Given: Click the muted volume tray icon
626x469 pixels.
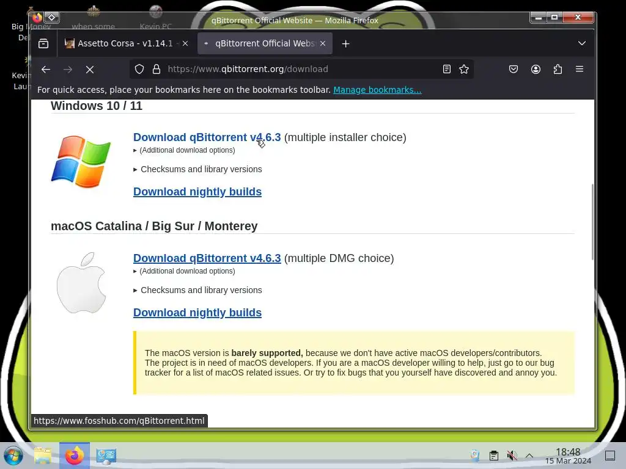Looking at the screenshot, I should pos(512,455).
